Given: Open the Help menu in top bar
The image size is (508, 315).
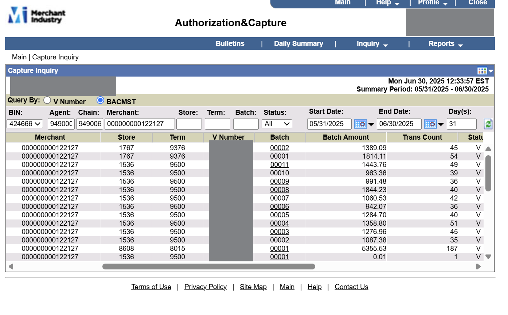Looking at the screenshot, I should tap(388, 3).
